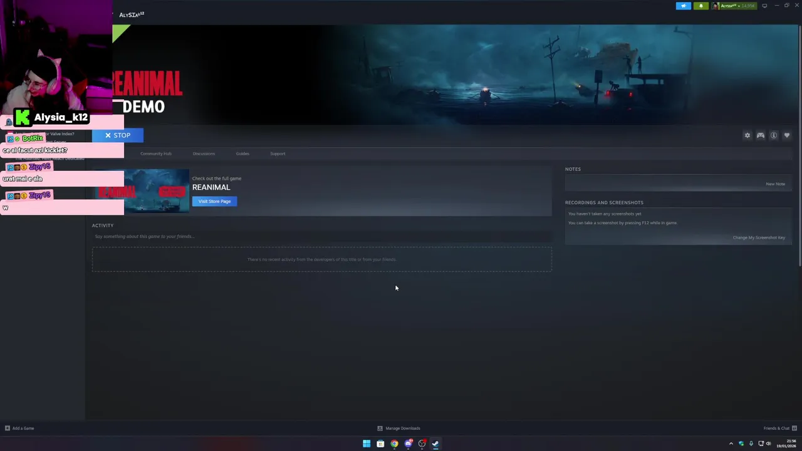Show hidden system tray icons

731,443
